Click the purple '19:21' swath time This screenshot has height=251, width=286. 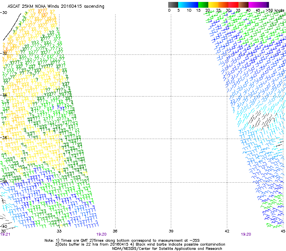click(x=5, y=234)
